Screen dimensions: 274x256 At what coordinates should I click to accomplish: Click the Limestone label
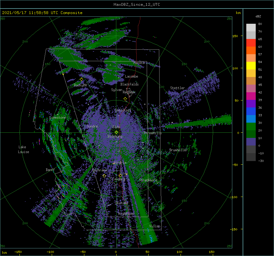point(58,117)
